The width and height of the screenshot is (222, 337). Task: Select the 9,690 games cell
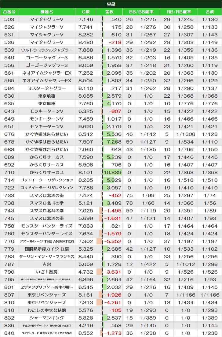click(86, 127)
